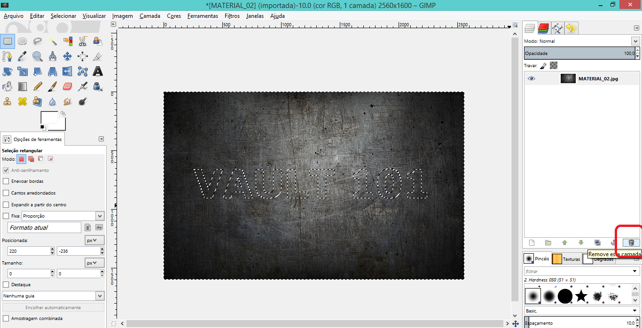
Task: Click the foreground color swatch
Action: [x=49, y=117]
